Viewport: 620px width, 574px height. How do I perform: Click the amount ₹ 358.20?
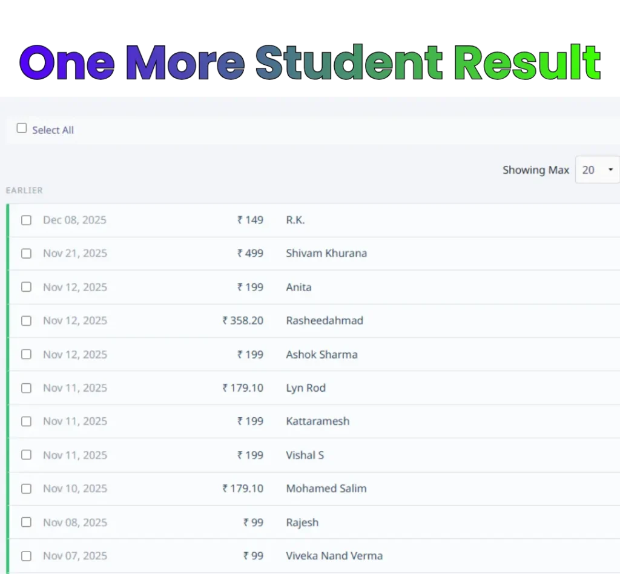click(243, 320)
